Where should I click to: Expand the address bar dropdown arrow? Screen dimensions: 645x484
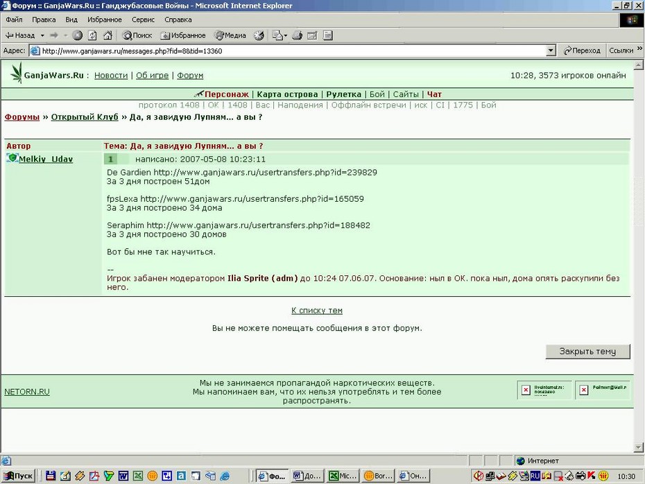point(551,51)
